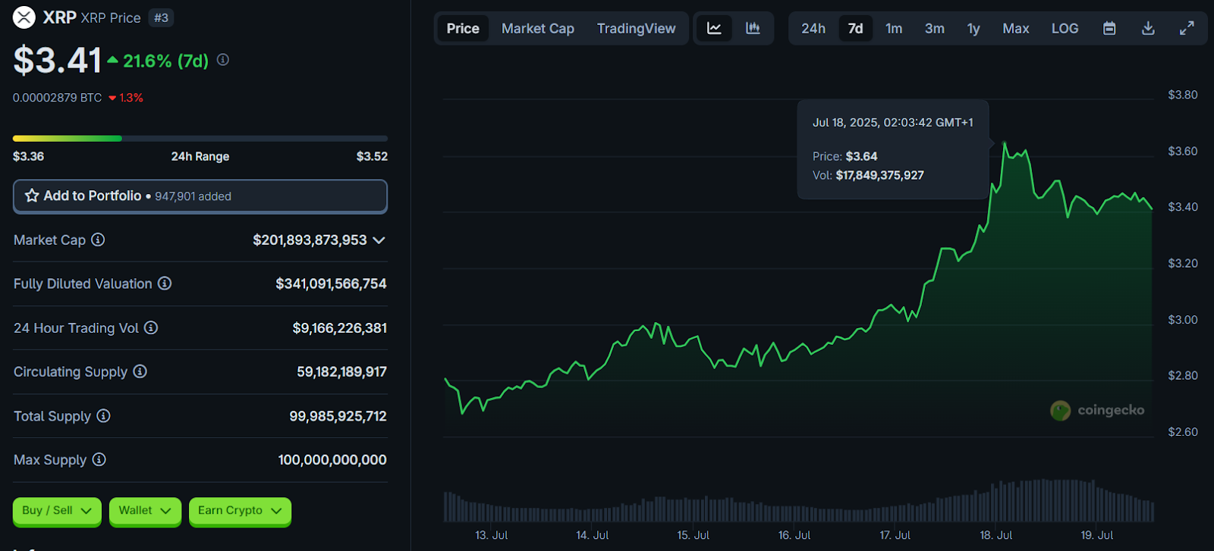Click the 24h Range progress bar
This screenshot has height=551, width=1214.
coord(200,139)
